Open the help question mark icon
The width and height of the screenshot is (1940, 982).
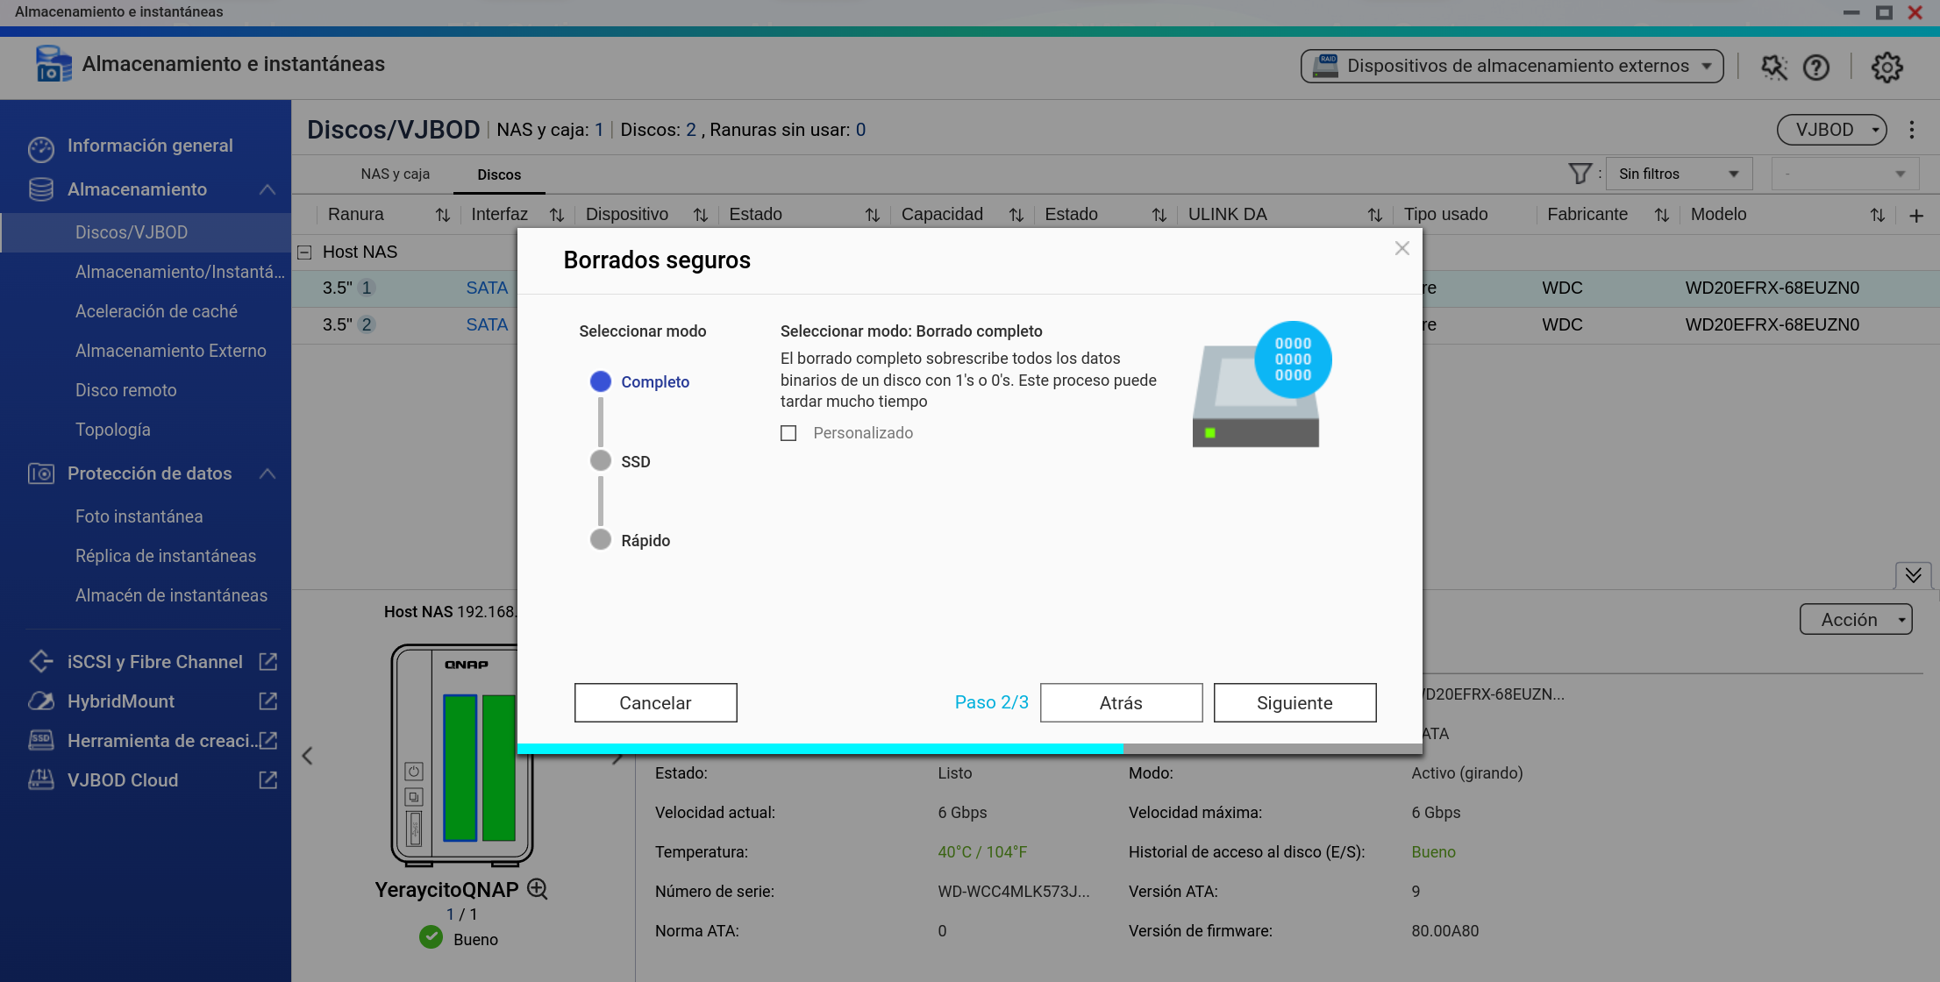tap(1815, 68)
